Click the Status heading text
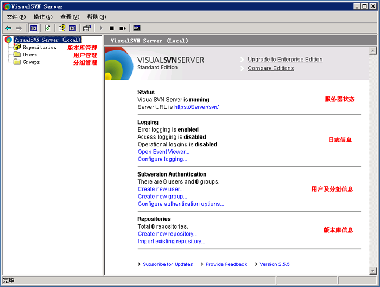 [x=146, y=92]
